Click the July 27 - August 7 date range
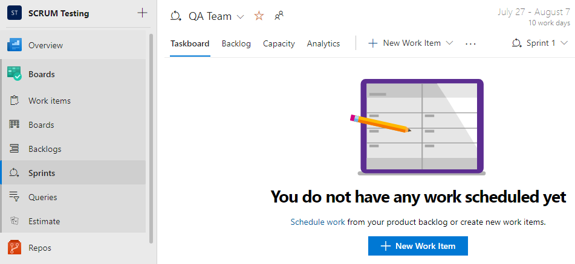 click(x=533, y=12)
